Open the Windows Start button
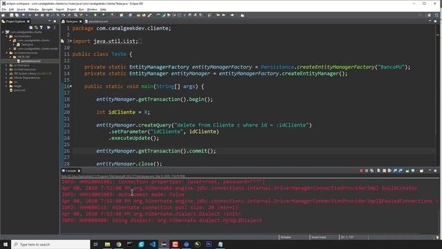Screen dimensions: 442x249 point(6,244)
